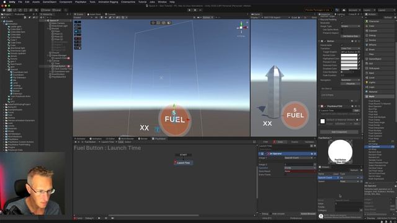Open the Store Result dropdown
Viewport: 397px width, 223px height.
click(300, 171)
